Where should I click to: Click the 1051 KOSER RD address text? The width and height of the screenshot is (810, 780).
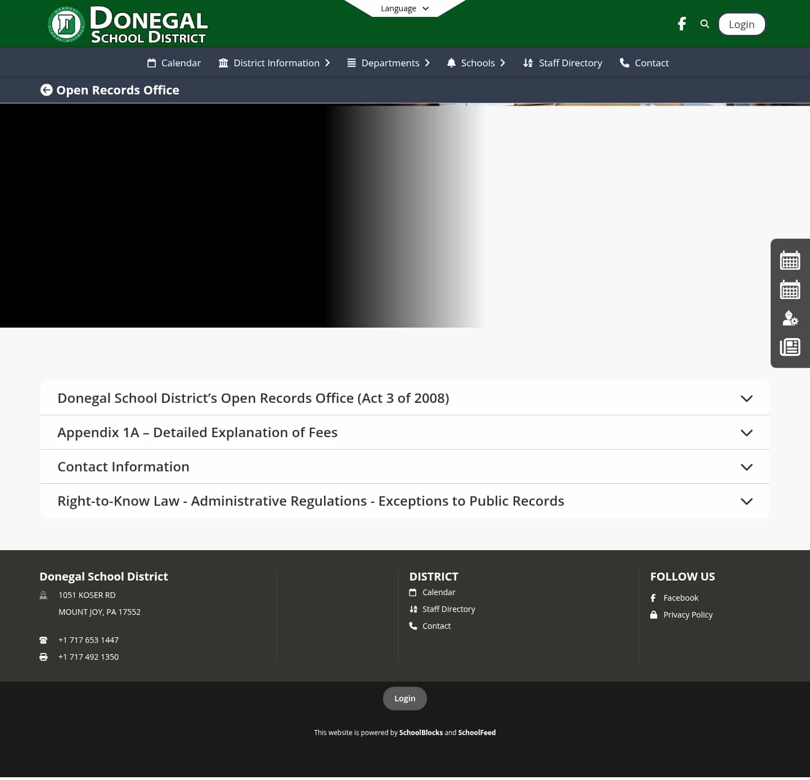pyautogui.click(x=87, y=595)
